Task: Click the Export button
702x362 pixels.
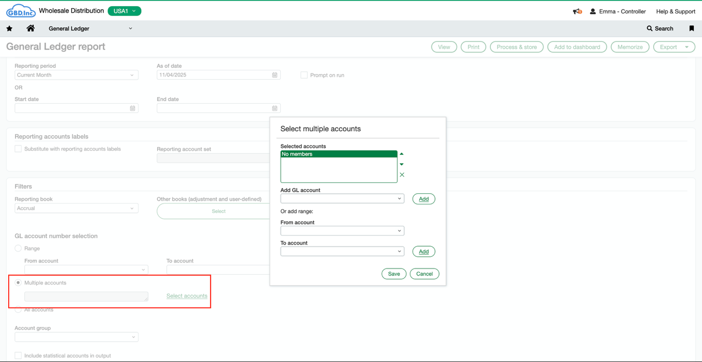Action: coord(674,47)
